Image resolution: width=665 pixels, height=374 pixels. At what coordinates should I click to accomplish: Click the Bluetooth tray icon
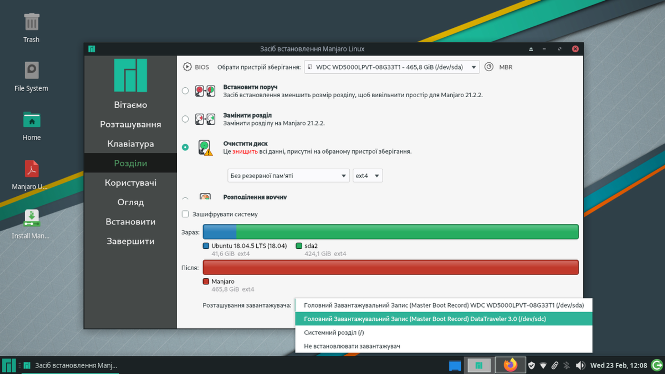coord(567,365)
